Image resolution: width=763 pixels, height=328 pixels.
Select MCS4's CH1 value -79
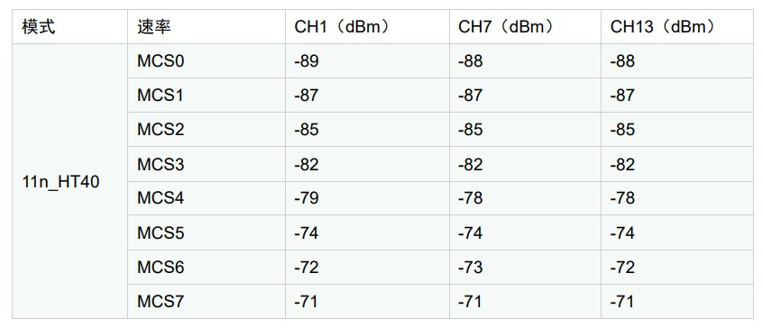[x=367, y=198]
